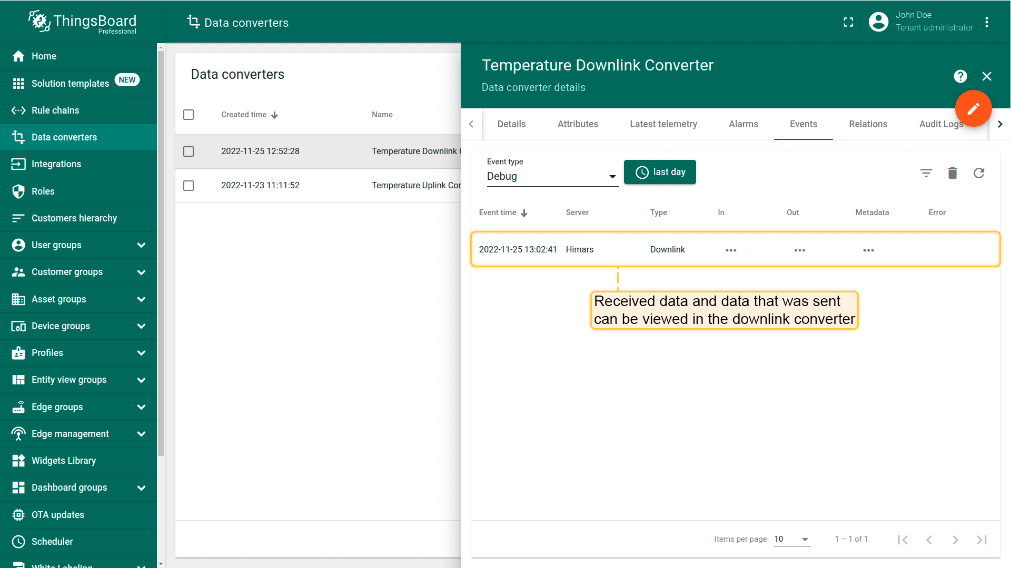
Task: Check the Temperature Uplink converter row
Action: point(189,186)
